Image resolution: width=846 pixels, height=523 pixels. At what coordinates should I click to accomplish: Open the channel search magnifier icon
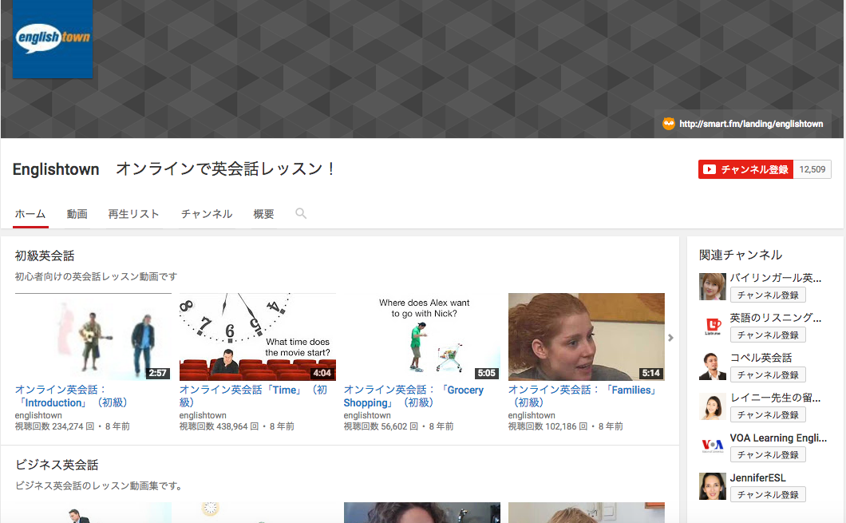click(x=301, y=214)
